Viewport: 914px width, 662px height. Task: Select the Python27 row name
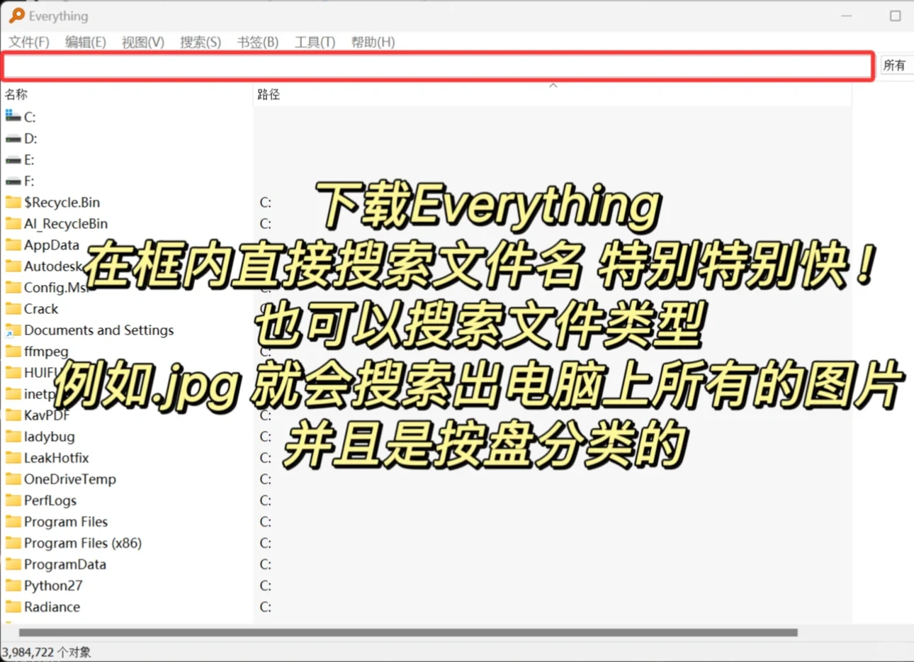tap(53, 586)
